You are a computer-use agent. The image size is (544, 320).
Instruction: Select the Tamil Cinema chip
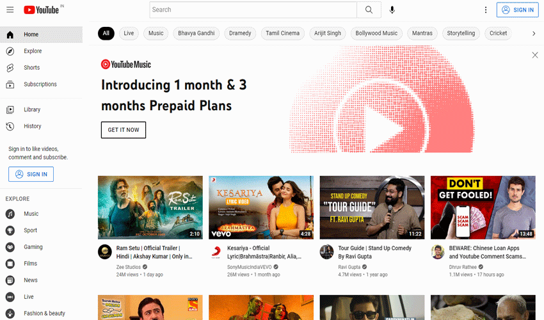tap(283, 33)
